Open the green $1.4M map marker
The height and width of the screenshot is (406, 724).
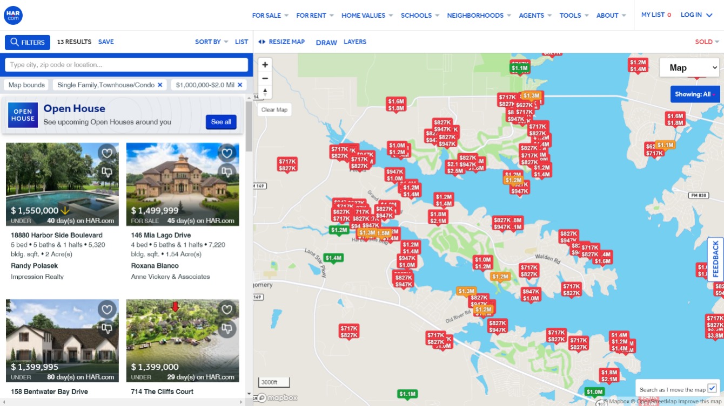(333, 258)
